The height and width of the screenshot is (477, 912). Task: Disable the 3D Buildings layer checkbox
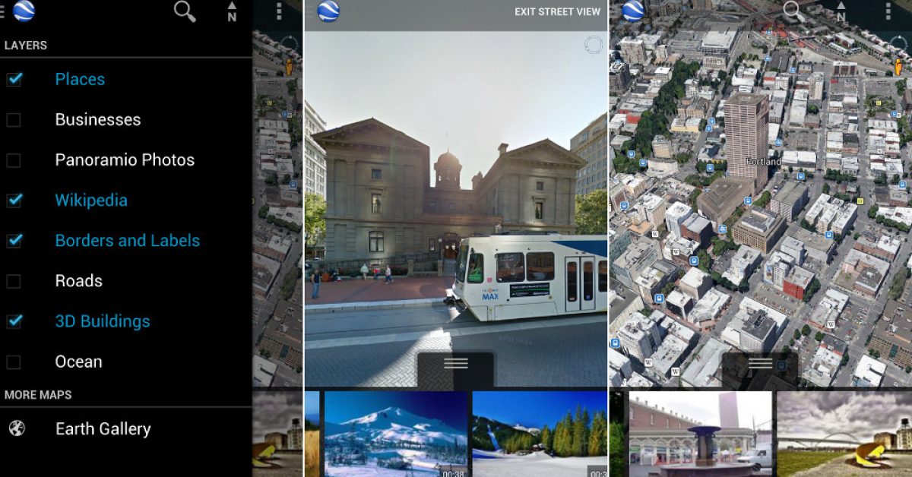14,321
